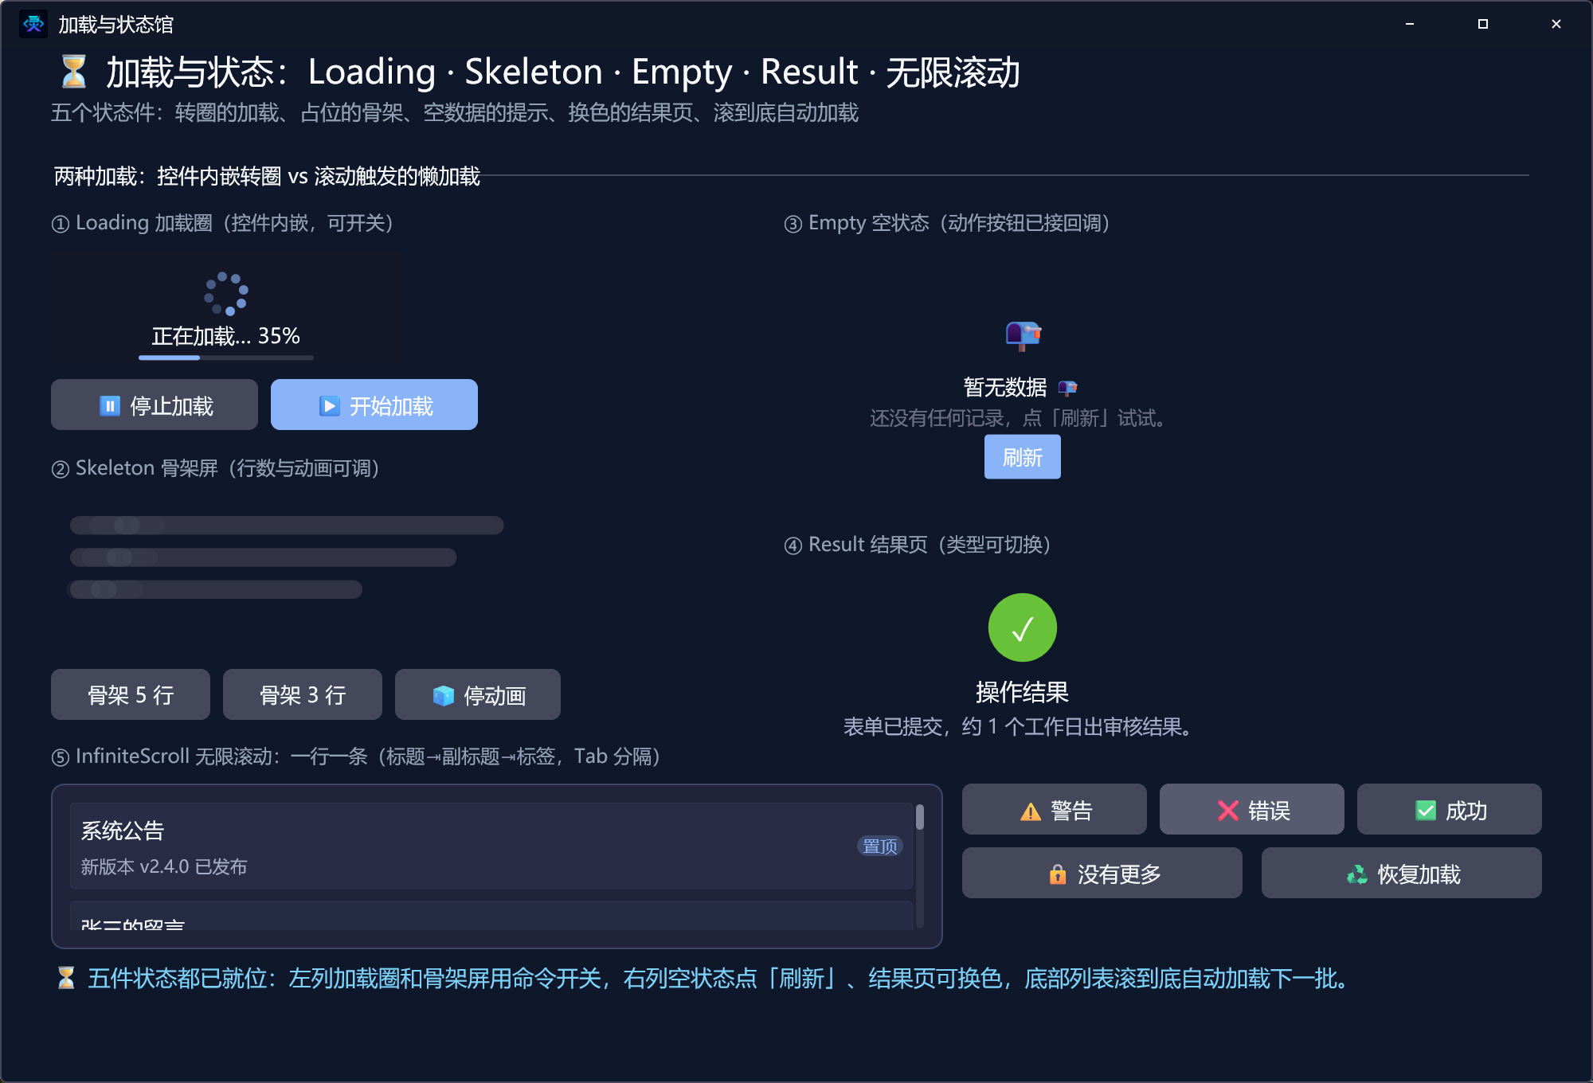Click the app logo in title bar

[33, 24]
